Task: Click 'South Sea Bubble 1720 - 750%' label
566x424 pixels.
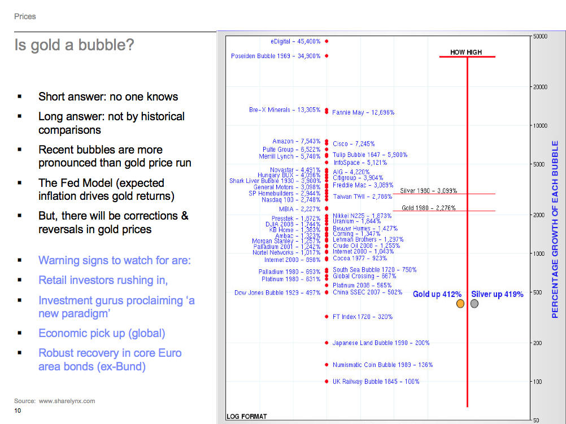Action: (x=375, y=269)
